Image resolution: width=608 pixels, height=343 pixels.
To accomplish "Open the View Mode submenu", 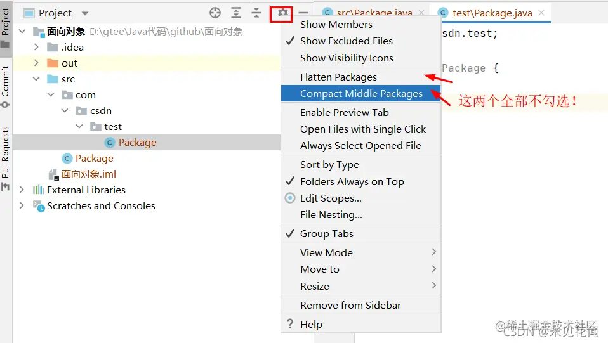I will [361, 253].
